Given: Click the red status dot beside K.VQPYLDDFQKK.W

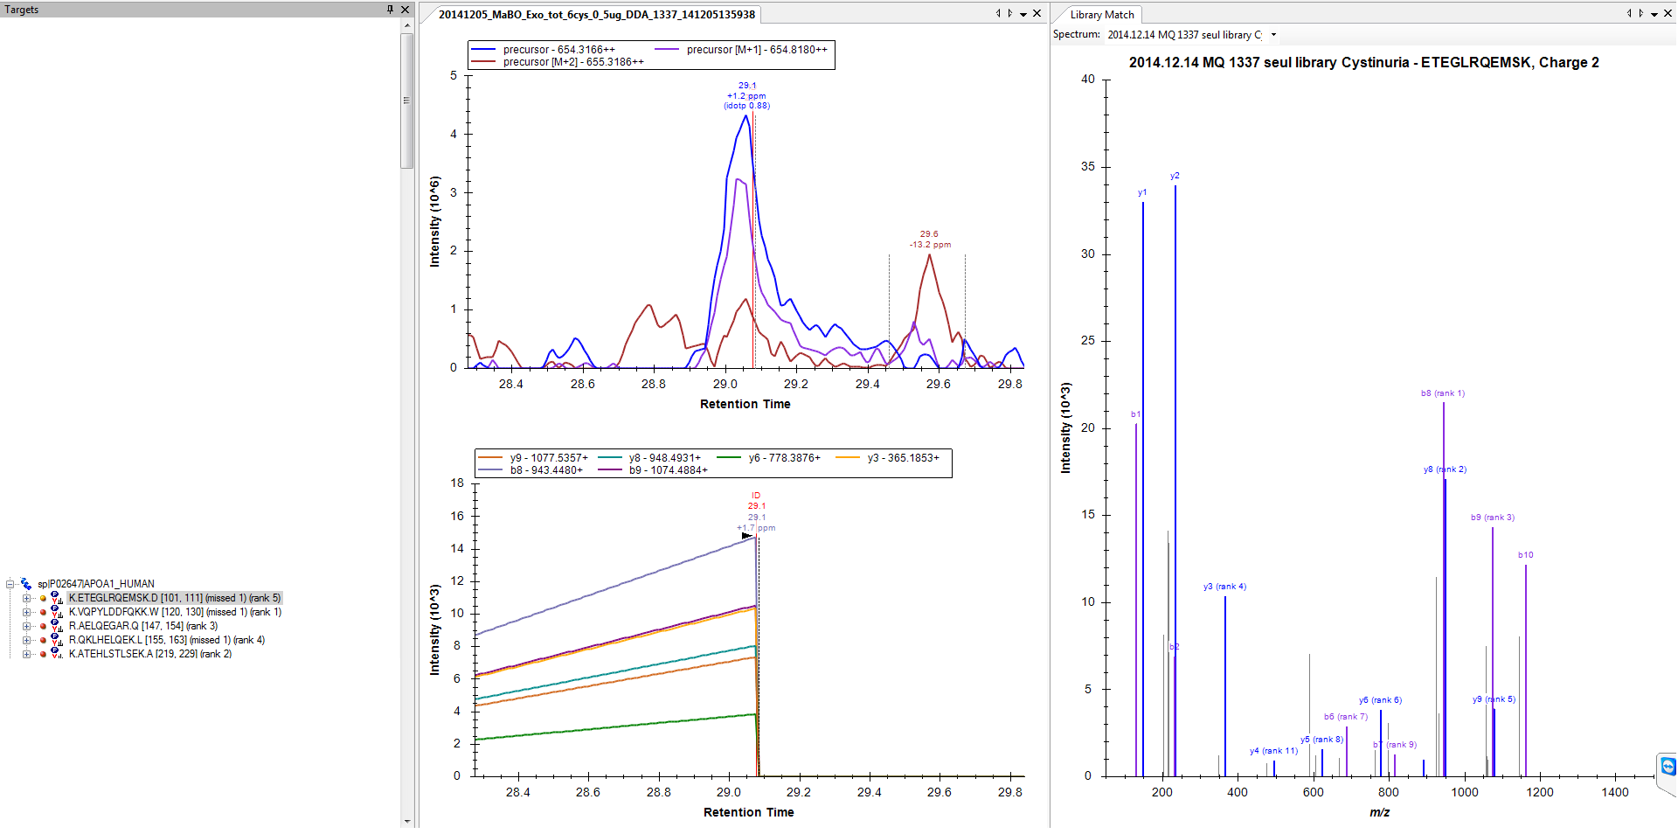Looking at the screenshot, I should click(43, 613).
